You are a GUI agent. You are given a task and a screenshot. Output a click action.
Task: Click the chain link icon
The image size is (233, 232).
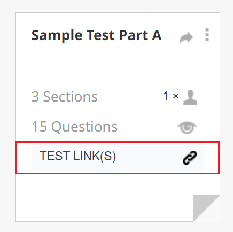[190, 158]
